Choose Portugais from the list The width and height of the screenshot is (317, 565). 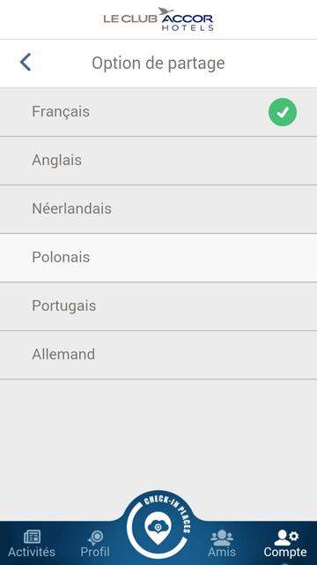(x=158, y=306)
